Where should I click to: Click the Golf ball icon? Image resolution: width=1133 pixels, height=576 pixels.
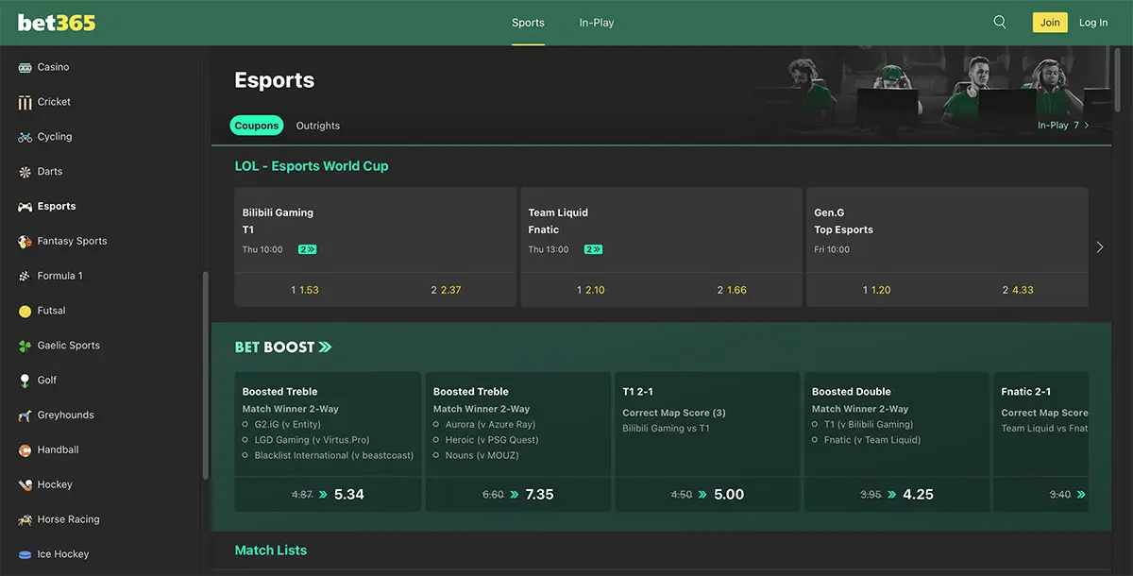coord(25,381)
